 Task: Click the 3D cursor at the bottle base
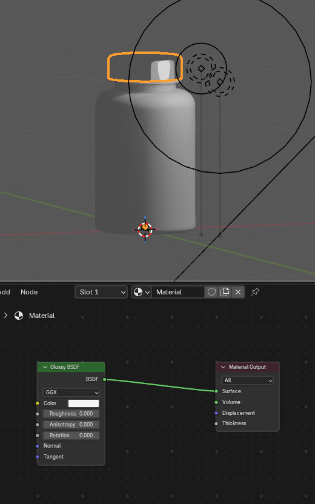coord(145,229)
